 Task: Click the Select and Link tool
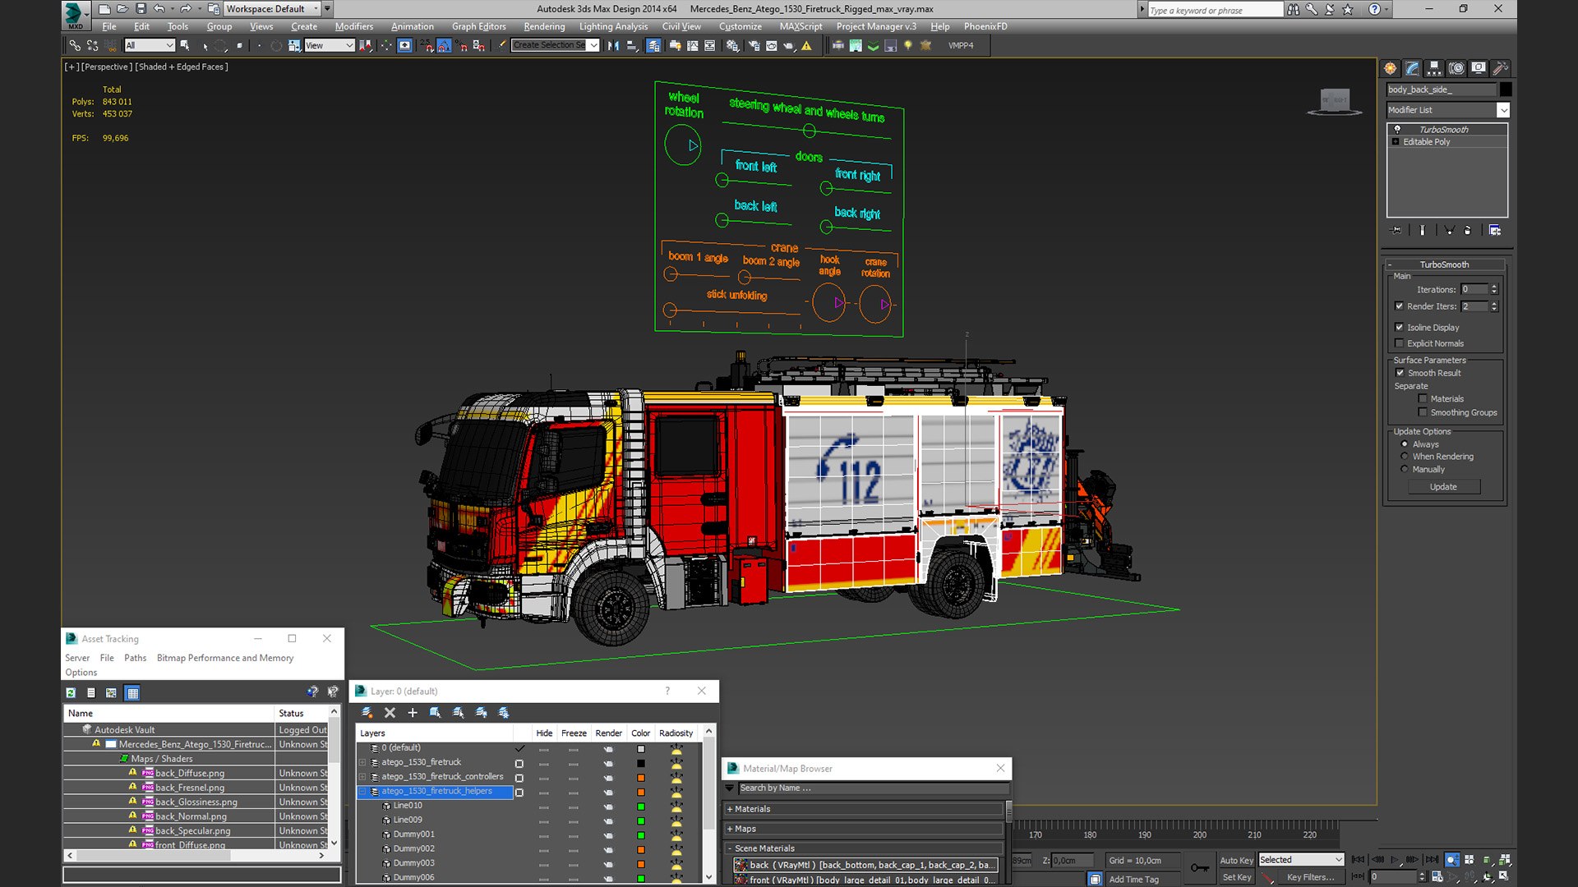tap(75, 46)
